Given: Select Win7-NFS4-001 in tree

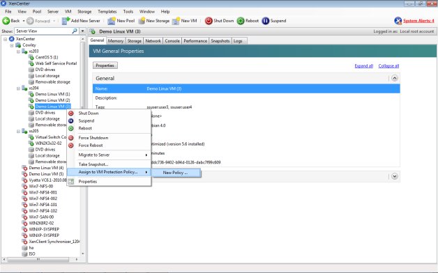Looking at the screenshot, I should click(x=43, y=192).
